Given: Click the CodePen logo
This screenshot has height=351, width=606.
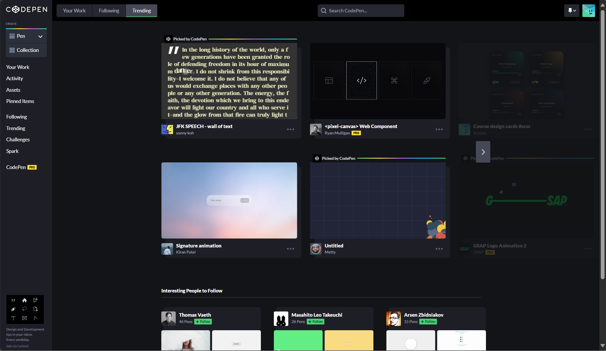Looking at the screenshot, I should pyautogui.click(x=27, y=10).
